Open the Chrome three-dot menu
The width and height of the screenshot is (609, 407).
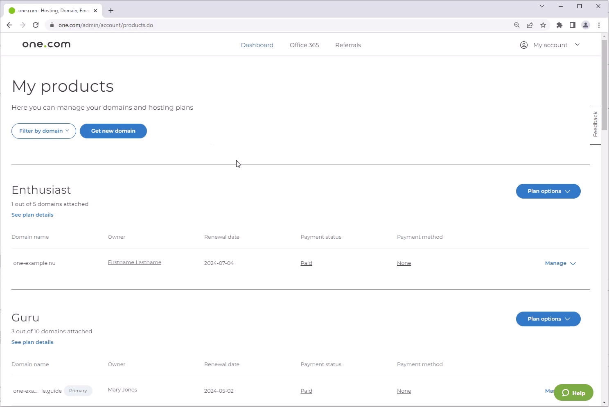(x=599, y=25)
